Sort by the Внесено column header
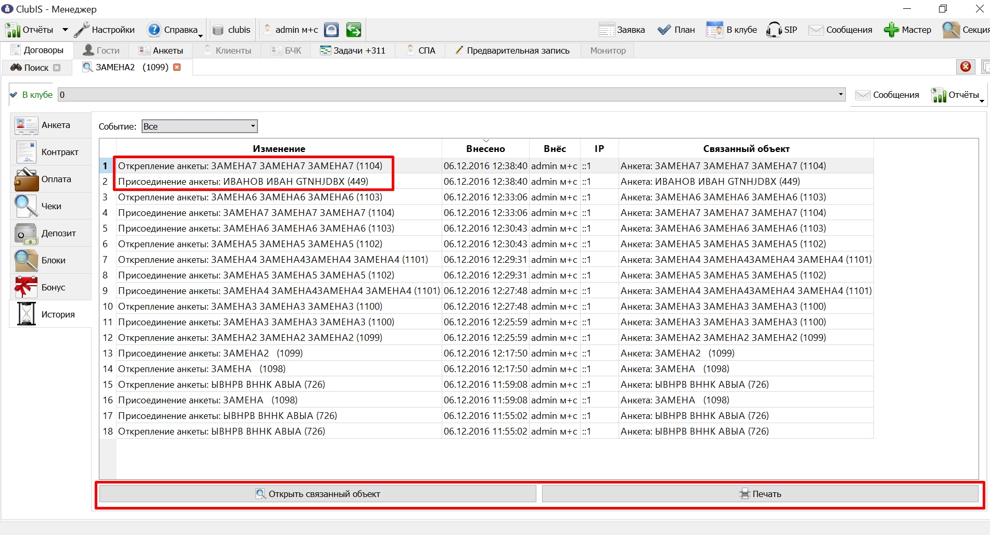The height and width of the screenshot is (535, 990). click(x=485, y=148)
